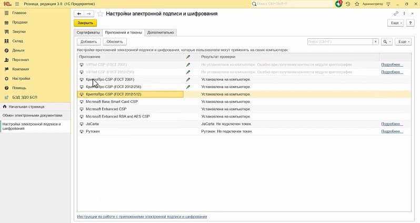
Task: Click the Склад warehouse icon
Action: [7, 41]
